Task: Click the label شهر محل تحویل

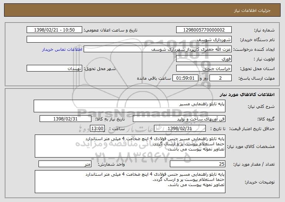Action: tap(100, 69)
